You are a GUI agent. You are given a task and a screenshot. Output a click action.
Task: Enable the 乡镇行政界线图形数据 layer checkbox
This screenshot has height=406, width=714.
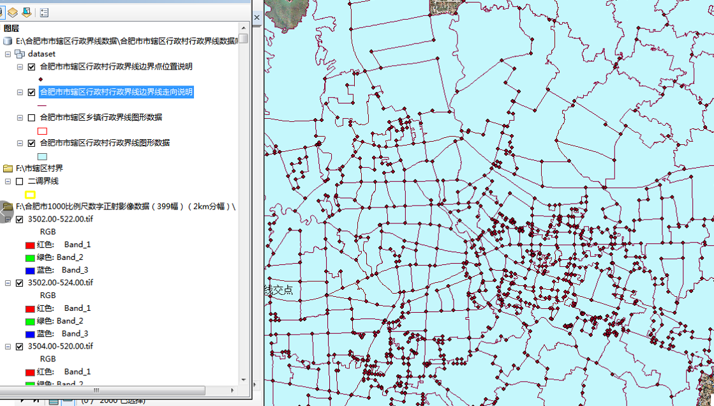point(32,118)
